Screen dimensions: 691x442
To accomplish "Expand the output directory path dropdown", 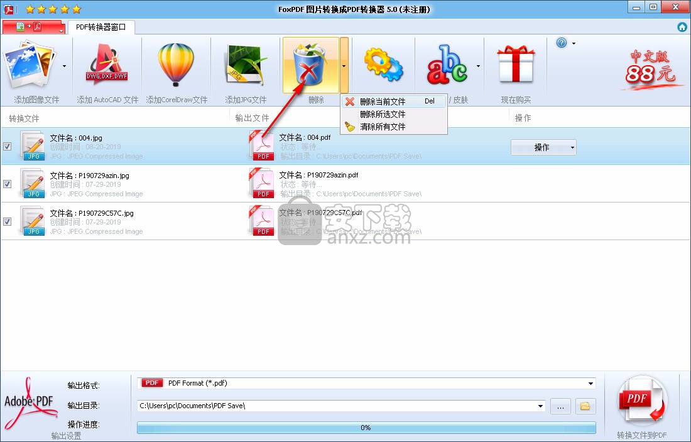I will click(540, 406).
